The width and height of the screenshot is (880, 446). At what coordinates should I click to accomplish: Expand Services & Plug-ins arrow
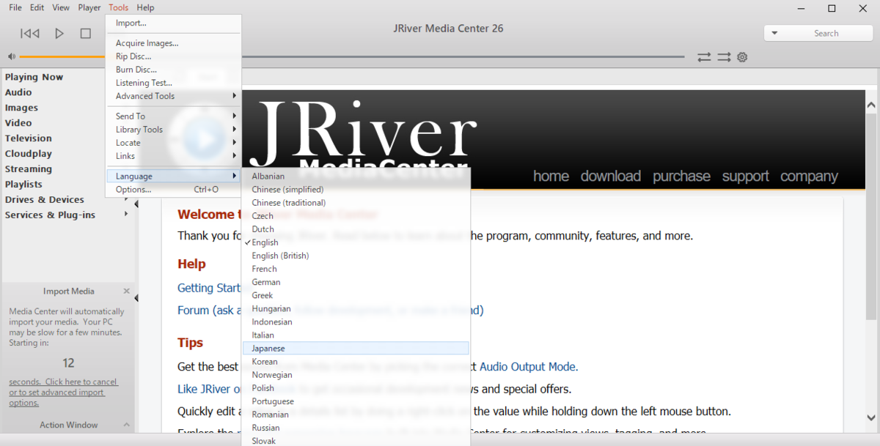pyautogui.click(x=126, y=215)
